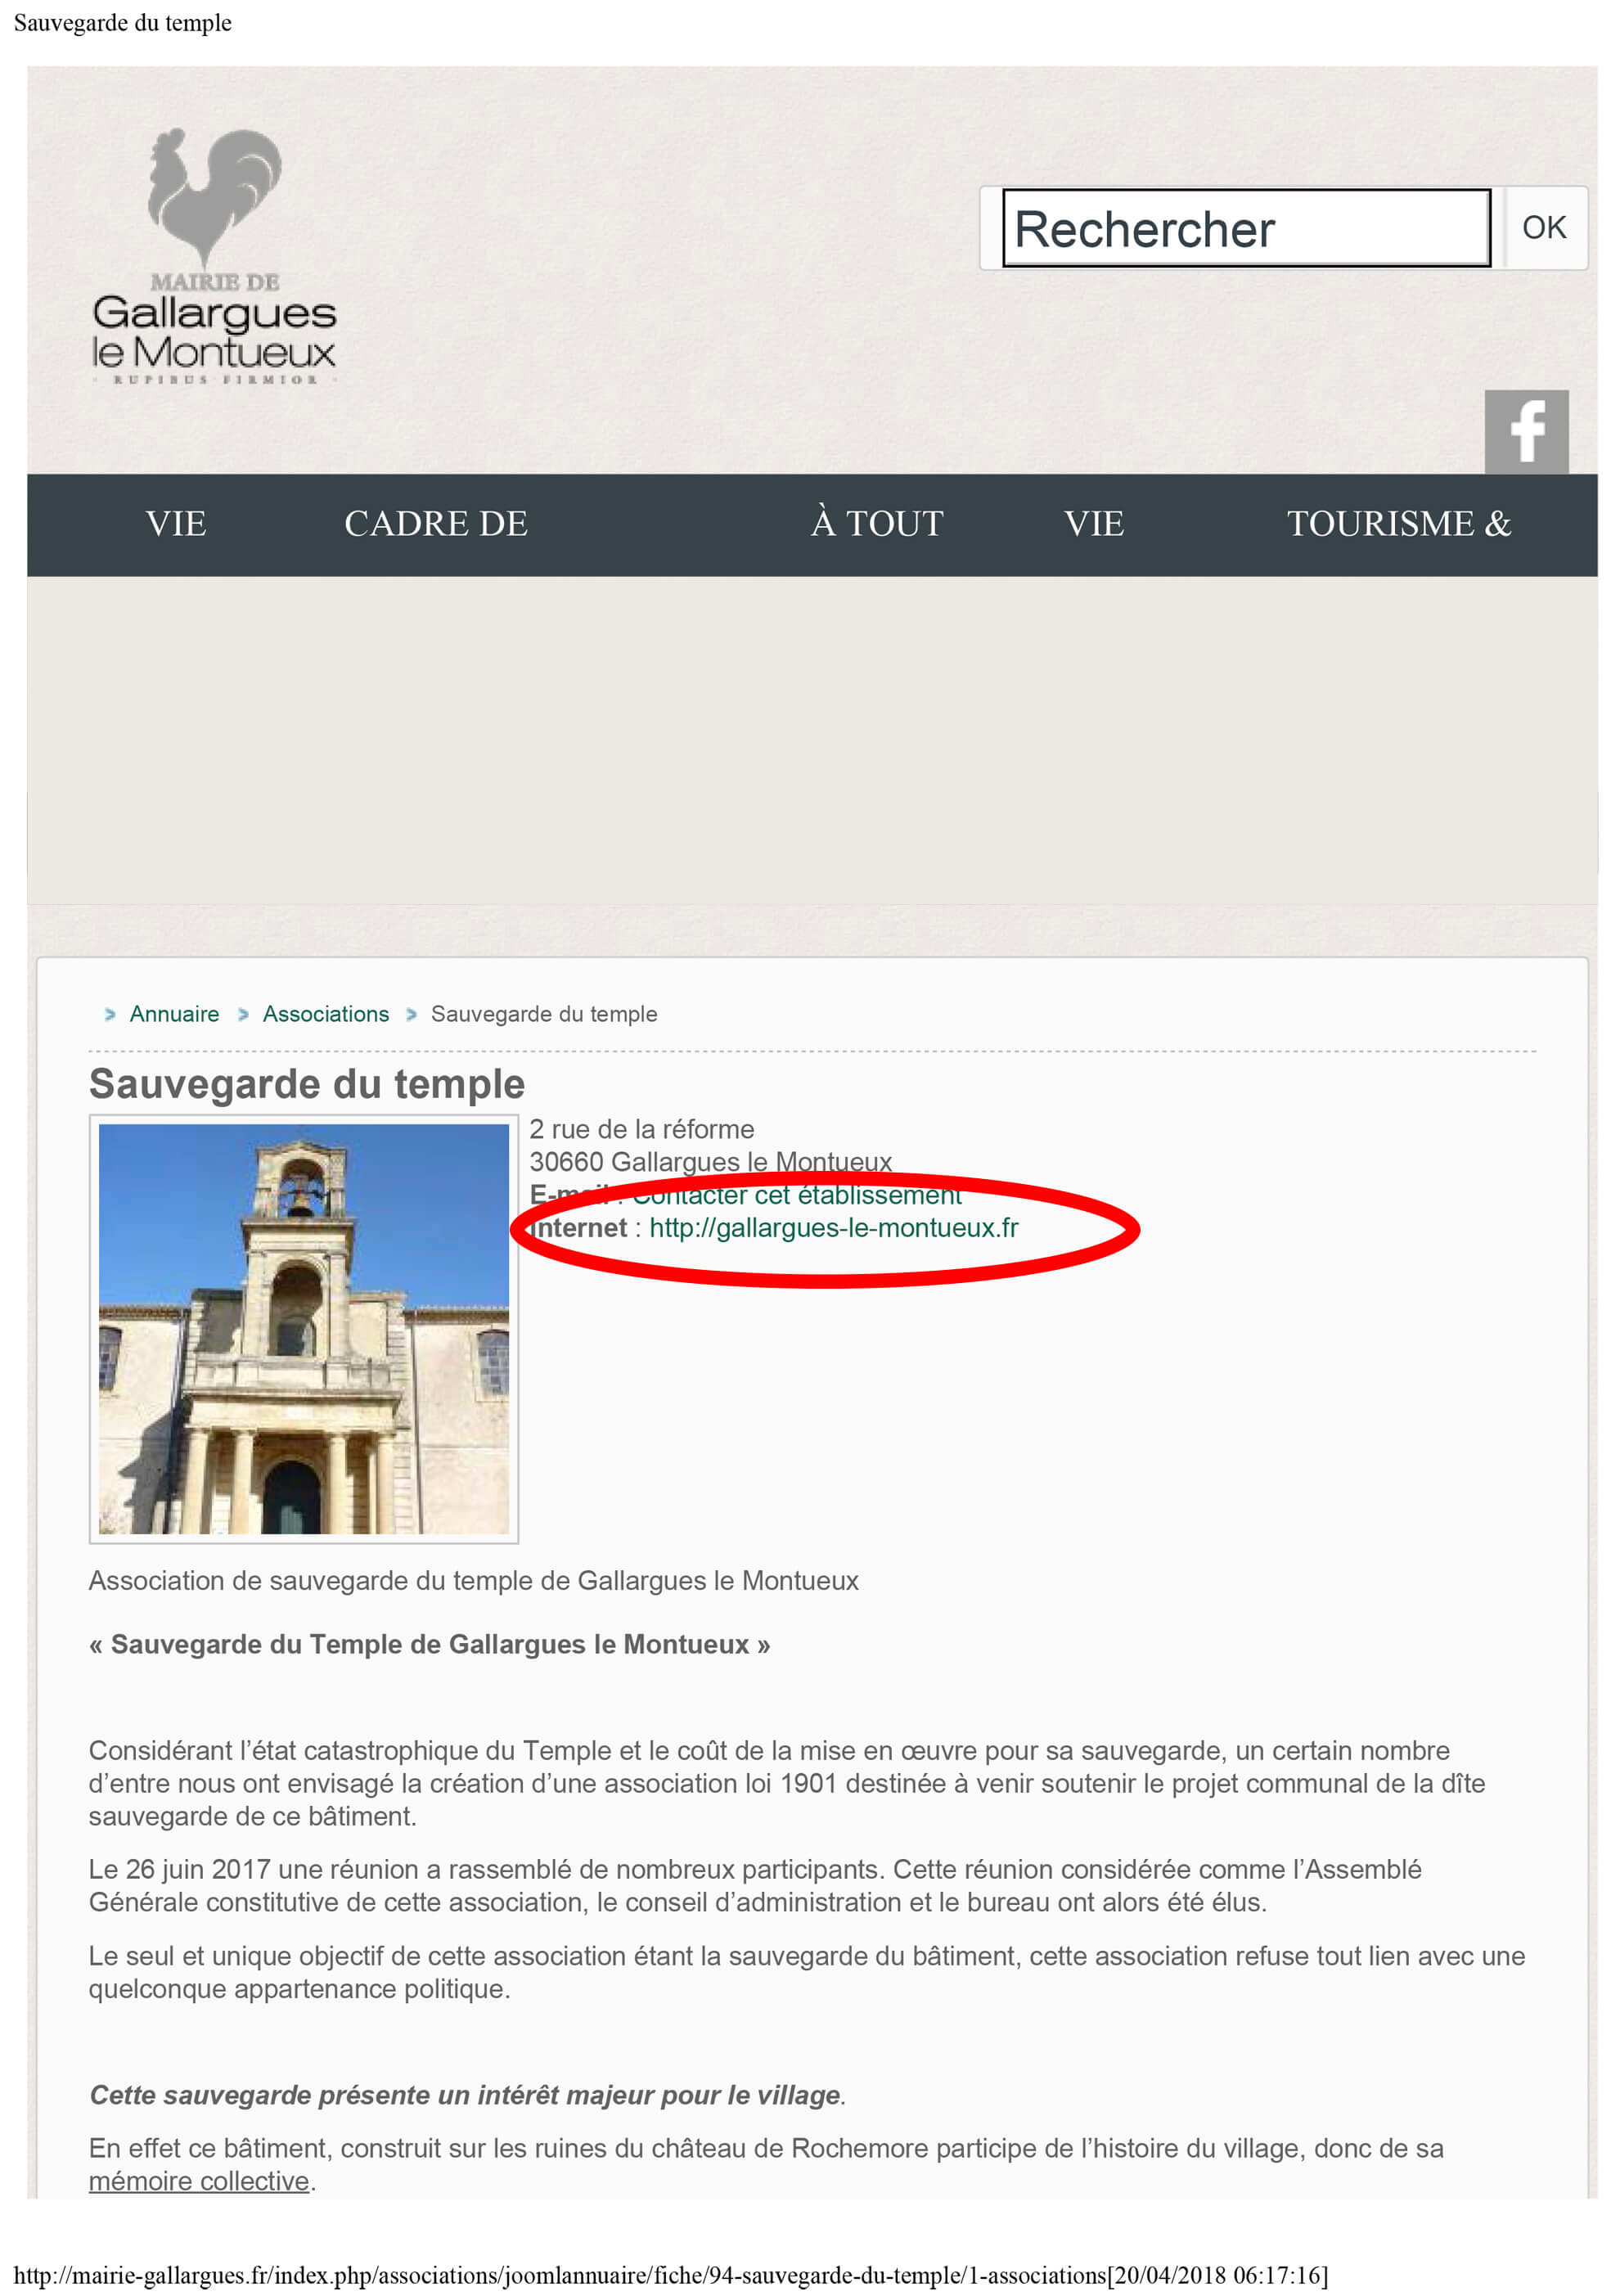Open the first VIE menu item
Viewport: 1620px width, 2296px height.
[x=176, y=523]
